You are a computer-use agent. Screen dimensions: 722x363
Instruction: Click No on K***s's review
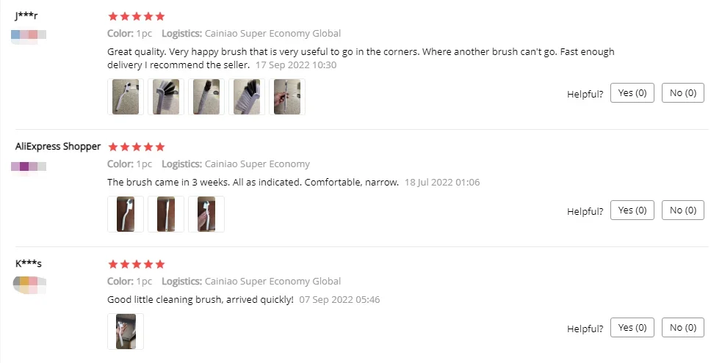[683, 328]
